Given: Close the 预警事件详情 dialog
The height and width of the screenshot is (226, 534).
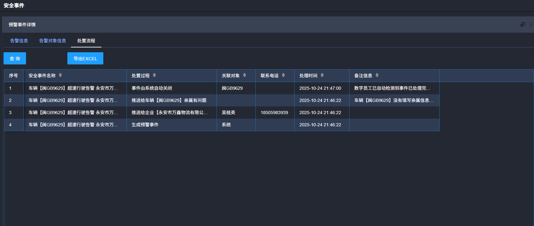Looking at the screenshot, I should [x=531, y=25].
